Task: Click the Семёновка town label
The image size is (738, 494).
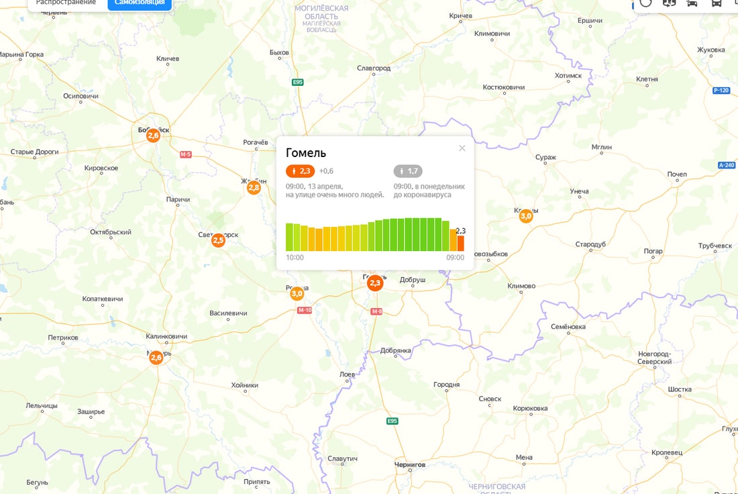Action: tap(568, 327)
